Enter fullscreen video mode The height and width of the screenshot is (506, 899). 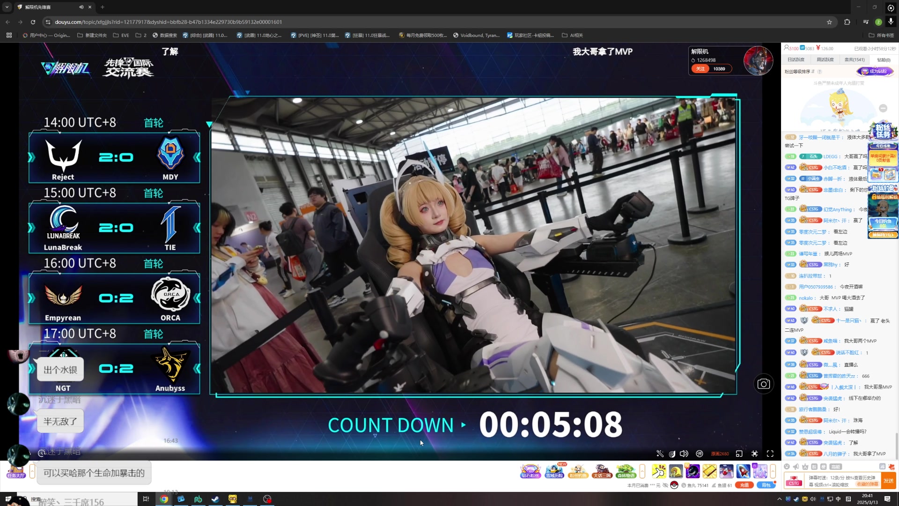[x=770, y=454]
